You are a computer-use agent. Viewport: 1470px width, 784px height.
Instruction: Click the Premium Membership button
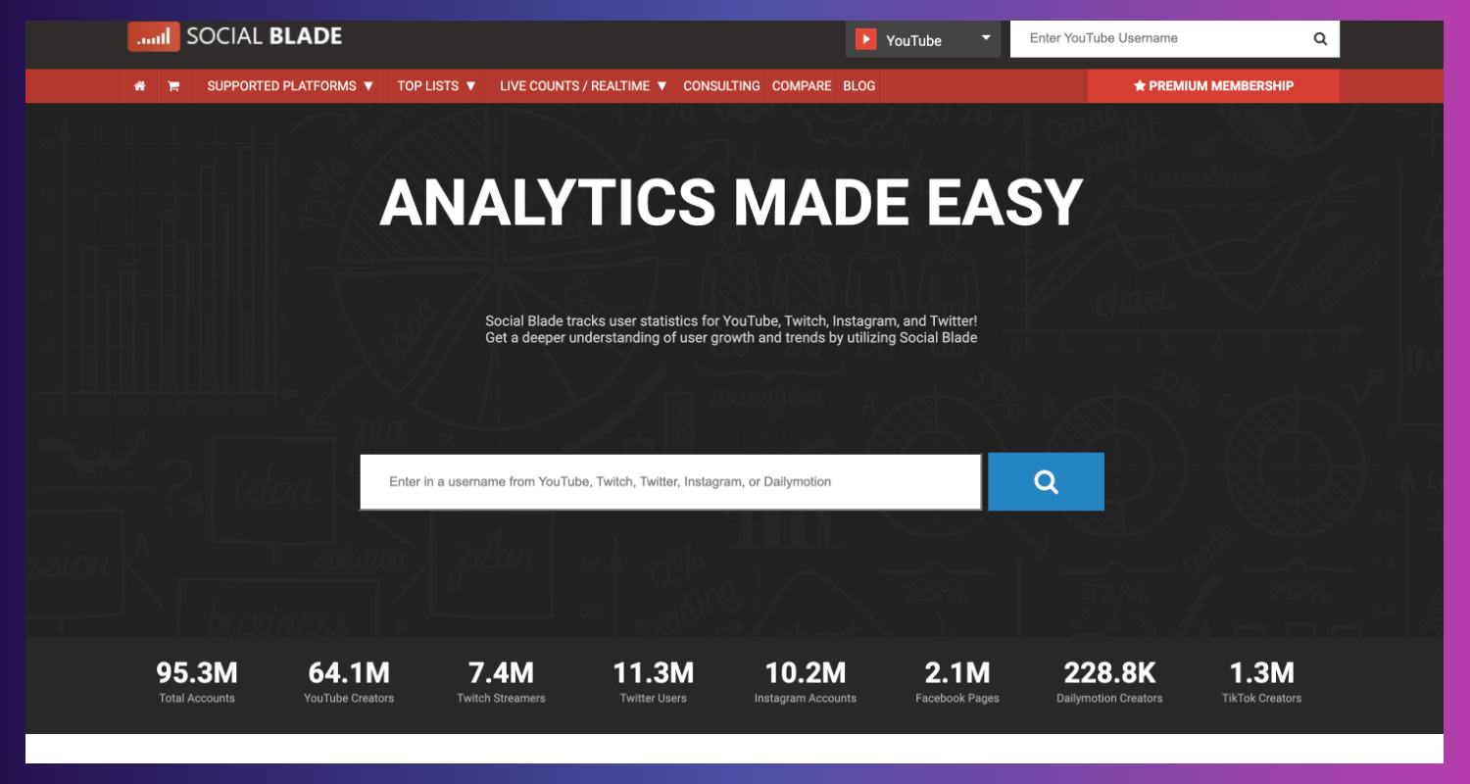(x=1213, y=86)
